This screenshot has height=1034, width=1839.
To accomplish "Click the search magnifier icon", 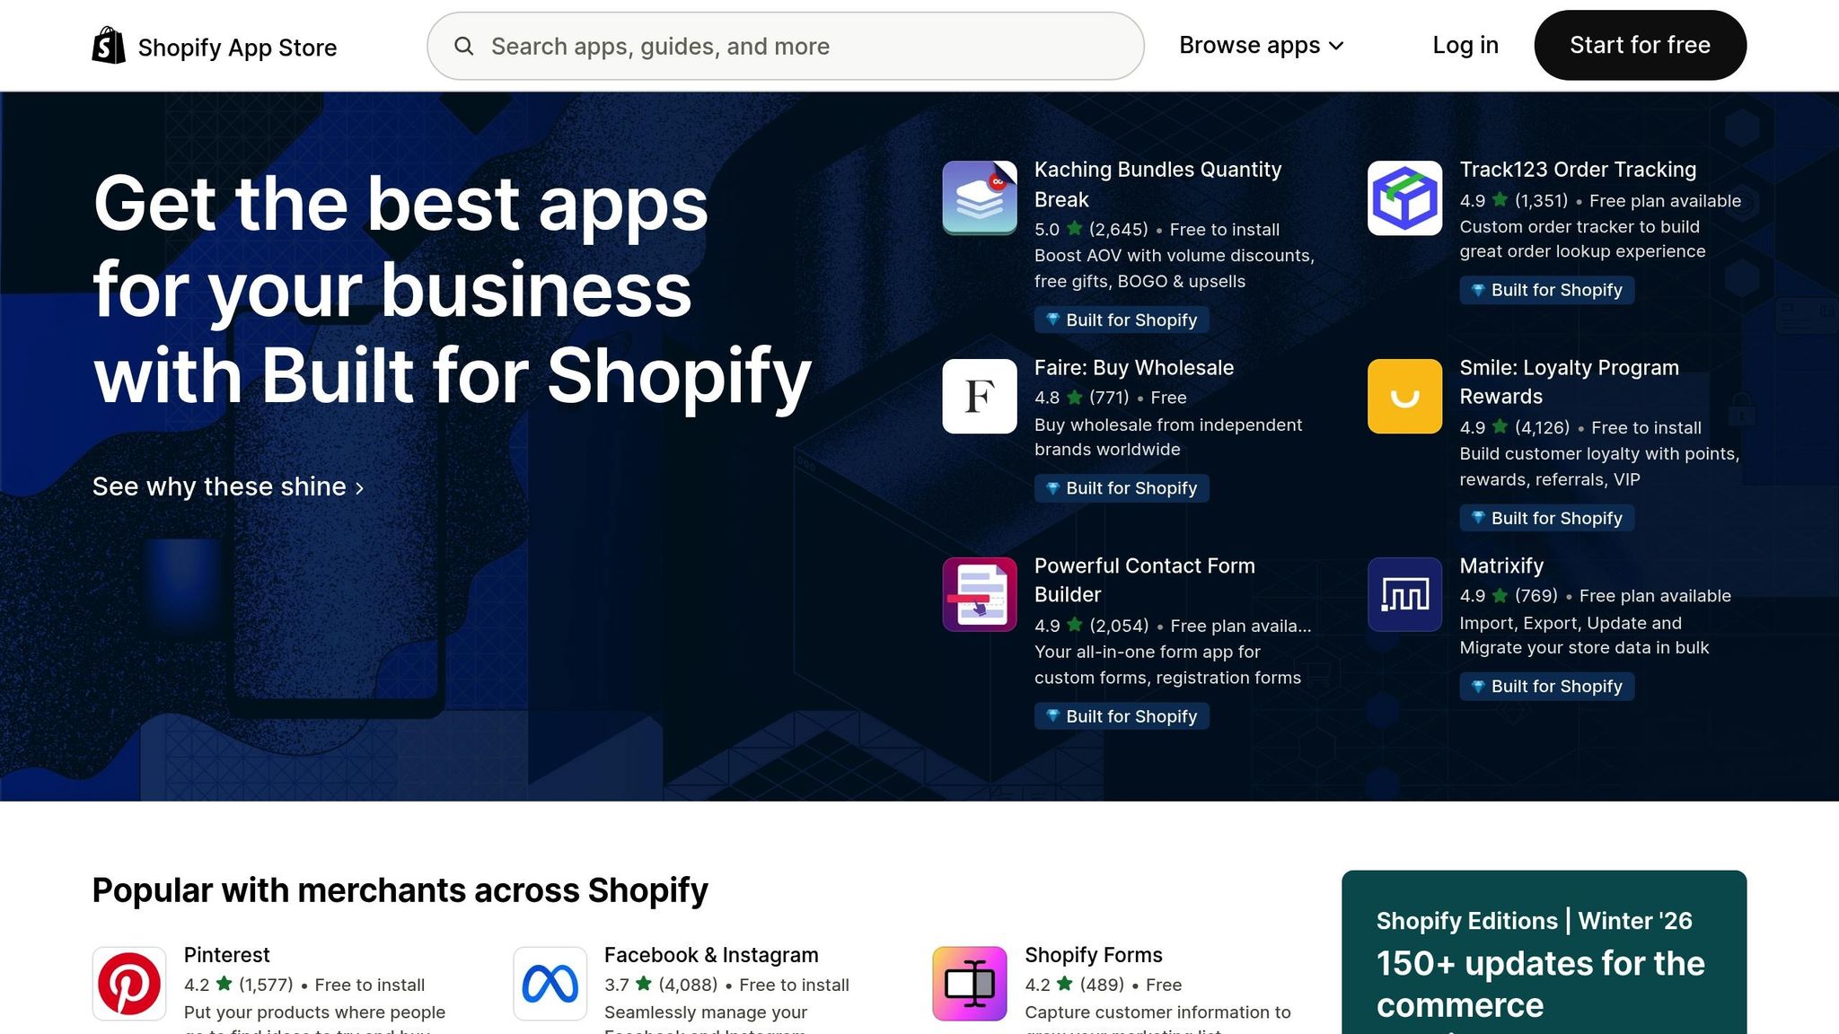I will (x=464, y=46).
